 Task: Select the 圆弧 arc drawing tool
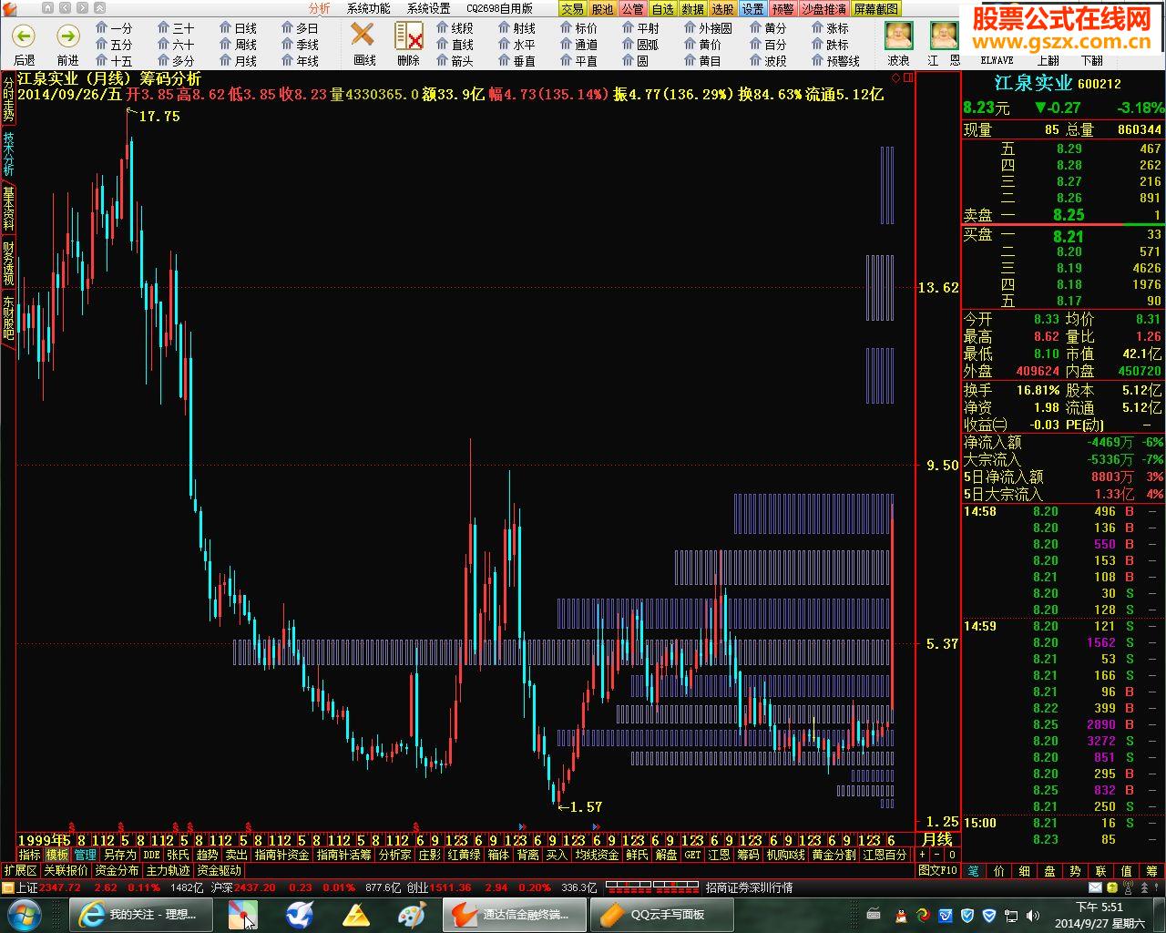click(640, 45)
